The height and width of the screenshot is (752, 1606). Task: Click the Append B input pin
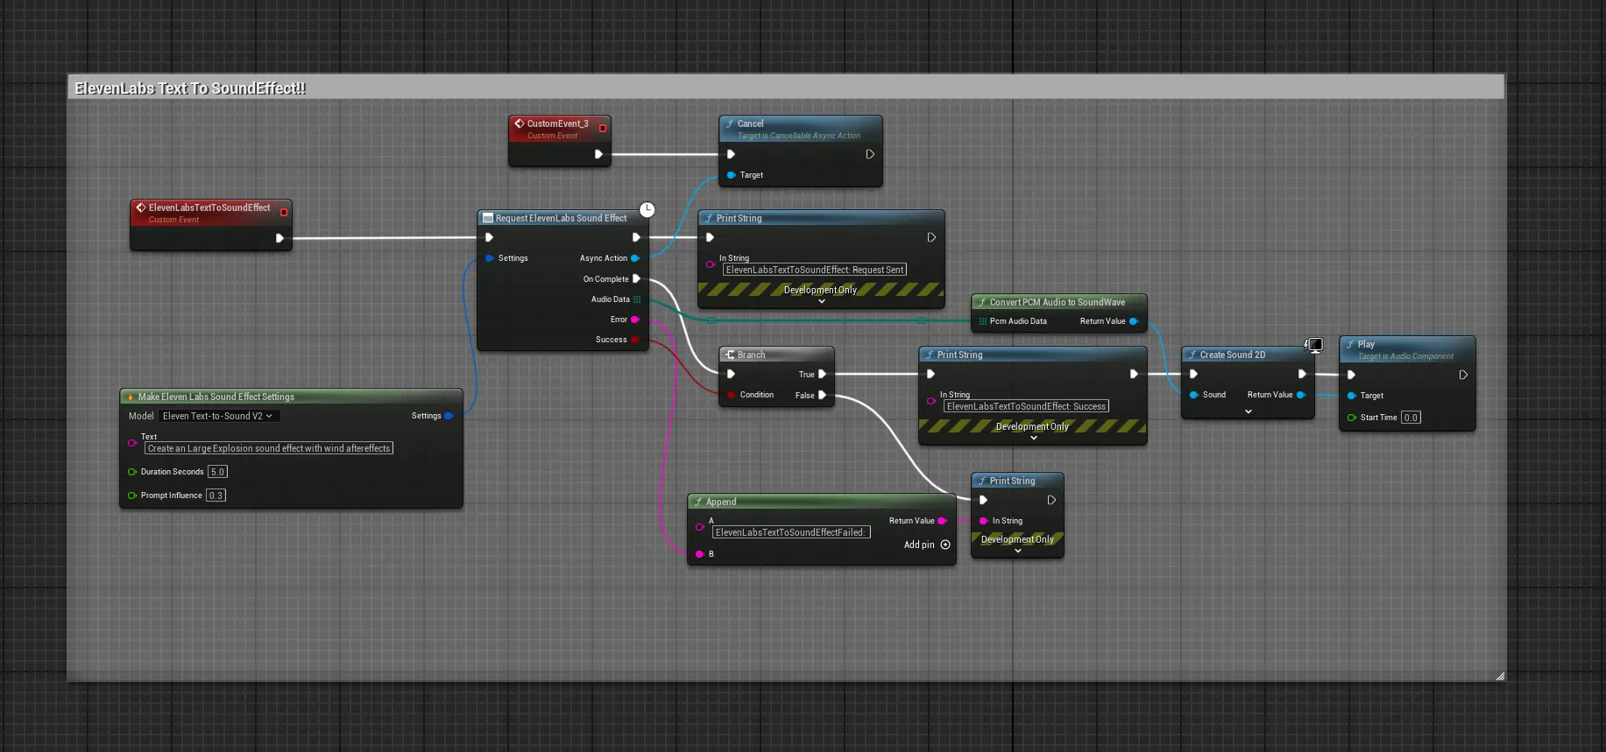point(699,554)
